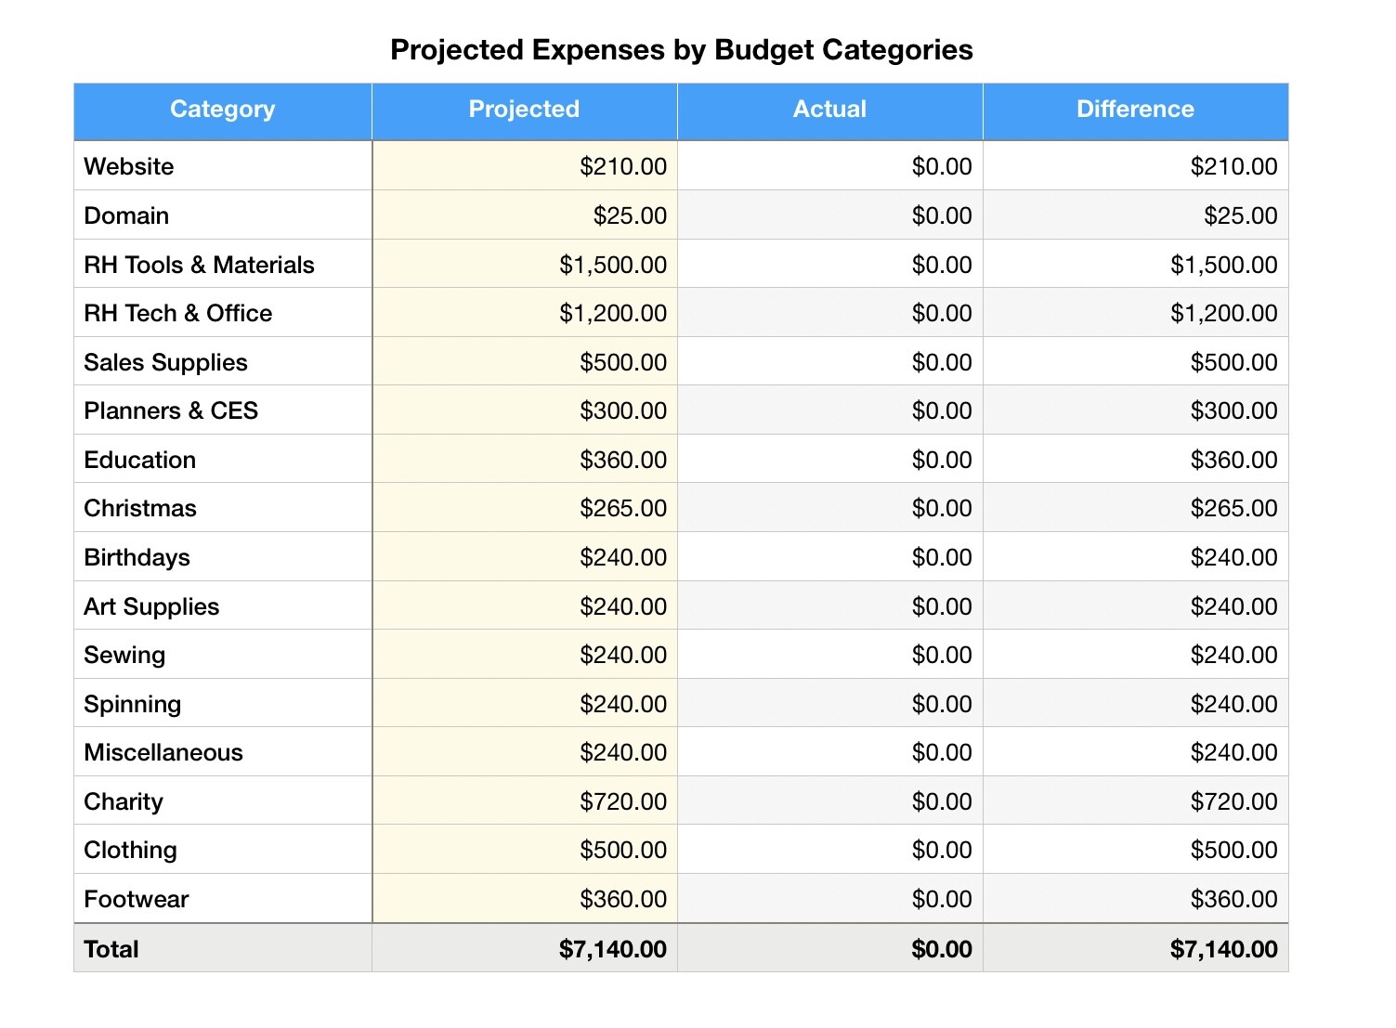Click the table title Projected Expenses by Budget Categories

[x=681, y=50]
